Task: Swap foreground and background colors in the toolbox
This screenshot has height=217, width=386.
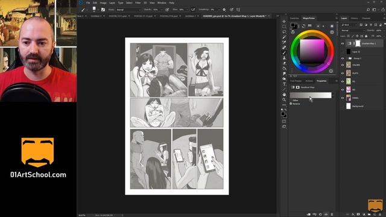Action: pos(285,110)
